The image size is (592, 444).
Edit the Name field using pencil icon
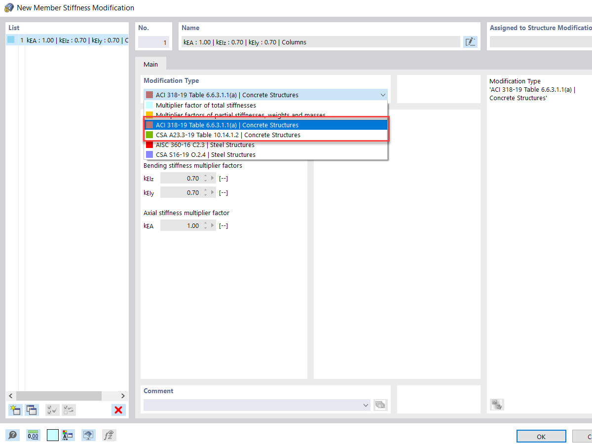(x=470, y=42)
